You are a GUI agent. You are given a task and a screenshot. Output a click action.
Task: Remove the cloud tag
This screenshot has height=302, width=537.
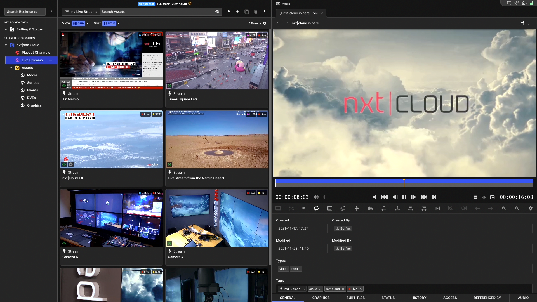click(320, 289)
